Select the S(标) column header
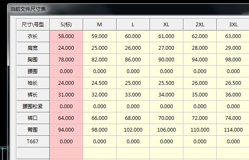Viewport: 249px width, 160px height. click(x=66, y=25)
